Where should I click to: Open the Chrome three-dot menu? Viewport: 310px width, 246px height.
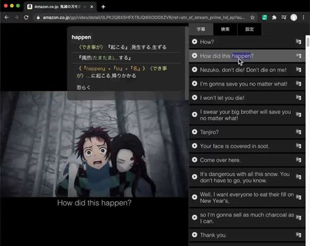pos(304,18)
